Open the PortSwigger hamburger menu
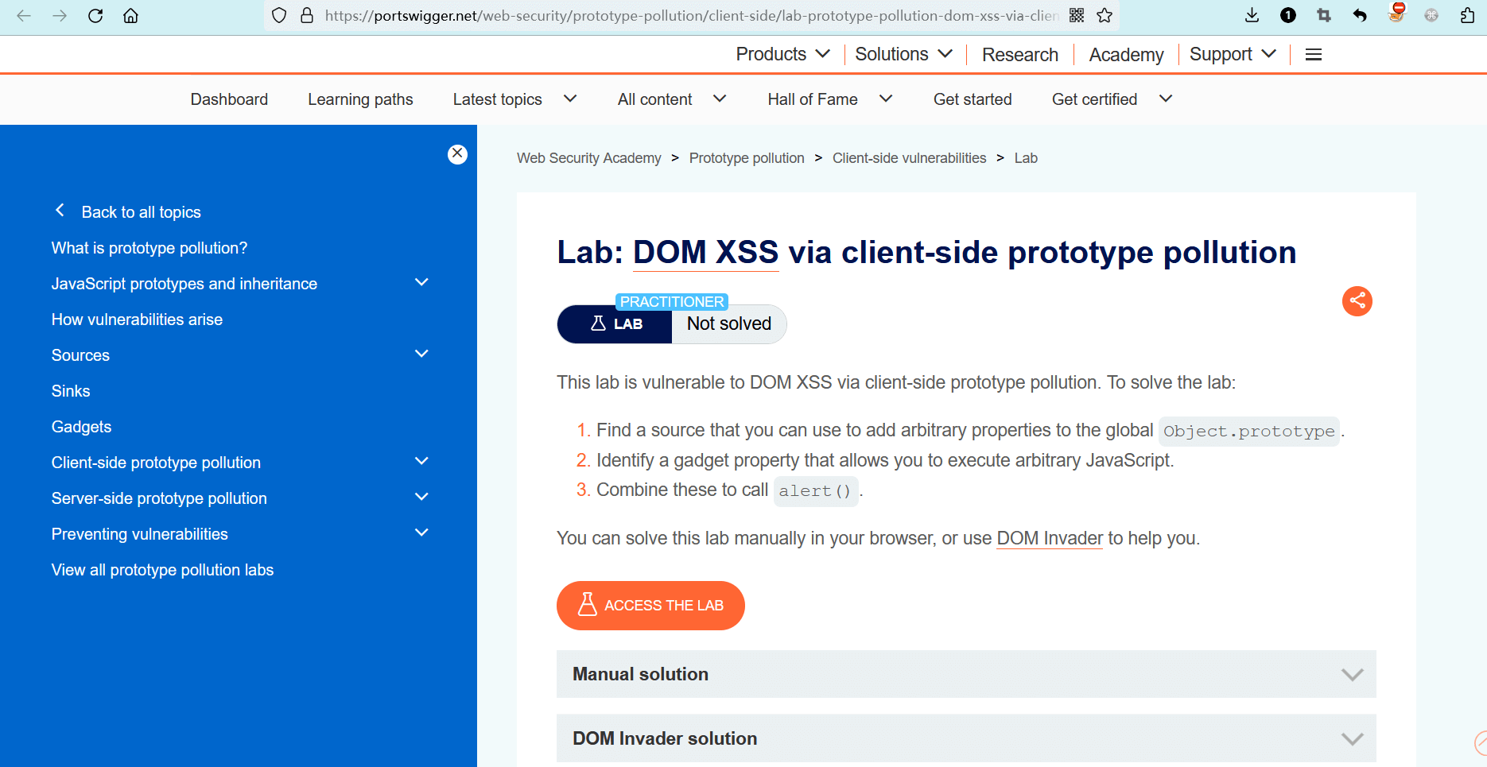Screen dimensions: 1487x767 pos(1314,54)
